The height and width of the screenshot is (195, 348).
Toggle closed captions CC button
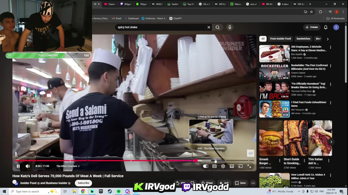point(215,166)
